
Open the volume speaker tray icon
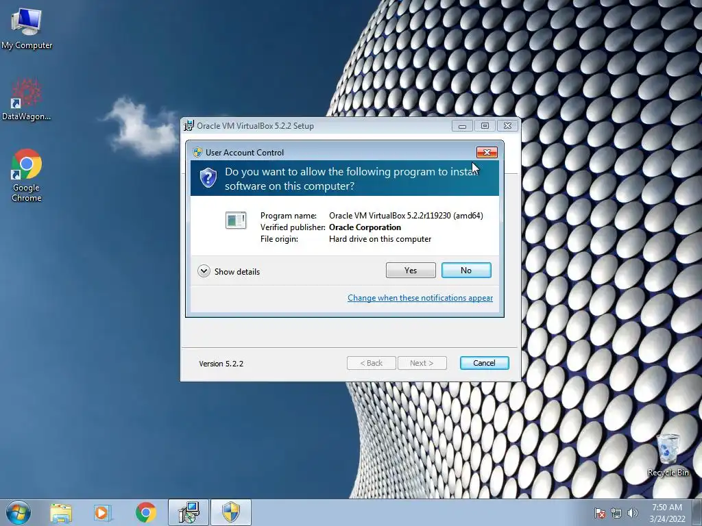coord(633,513)
